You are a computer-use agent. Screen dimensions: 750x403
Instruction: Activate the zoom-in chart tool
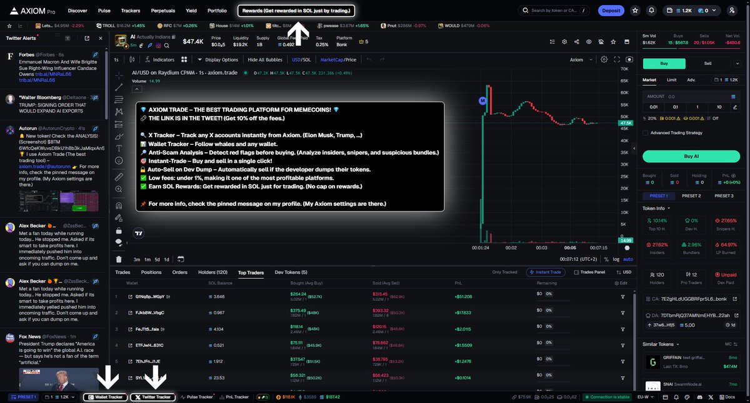click(x=119, y=190)
